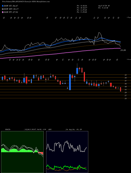131x173 pixels.
Task: Click the 39 price axis label
Action: pyautogui.click(x=125, y=78)
